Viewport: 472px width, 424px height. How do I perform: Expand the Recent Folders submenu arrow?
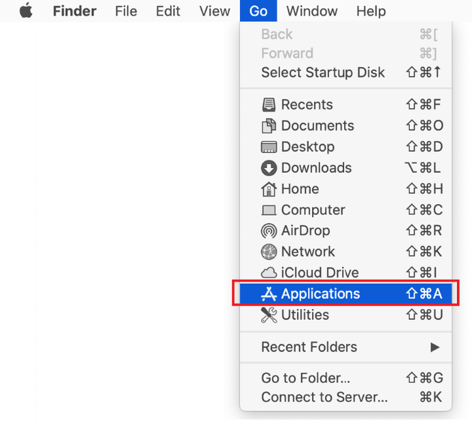click(x=434, y=347)
